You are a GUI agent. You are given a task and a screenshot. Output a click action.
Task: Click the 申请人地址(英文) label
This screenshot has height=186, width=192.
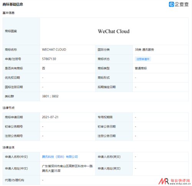click(109, 168)
